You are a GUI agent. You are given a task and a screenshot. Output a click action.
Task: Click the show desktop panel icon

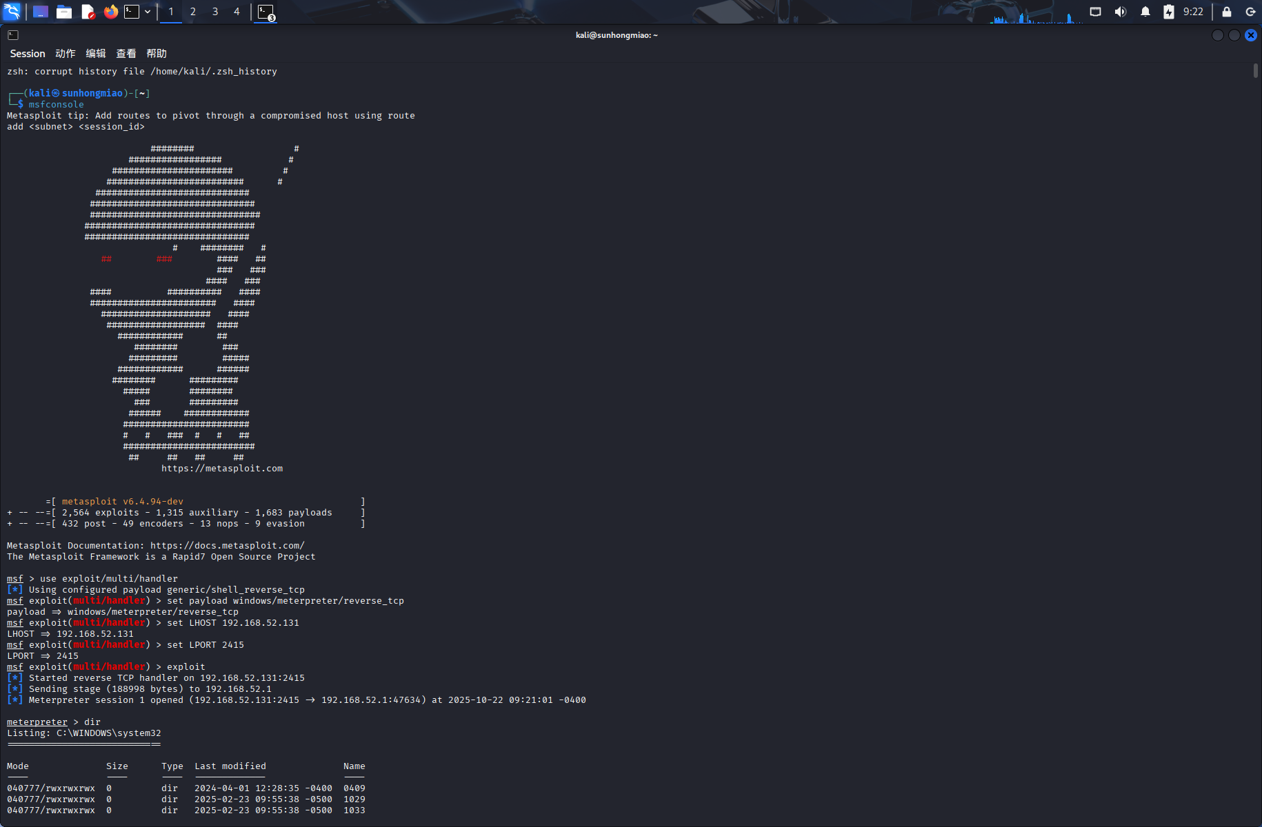[x=41, y=12]
